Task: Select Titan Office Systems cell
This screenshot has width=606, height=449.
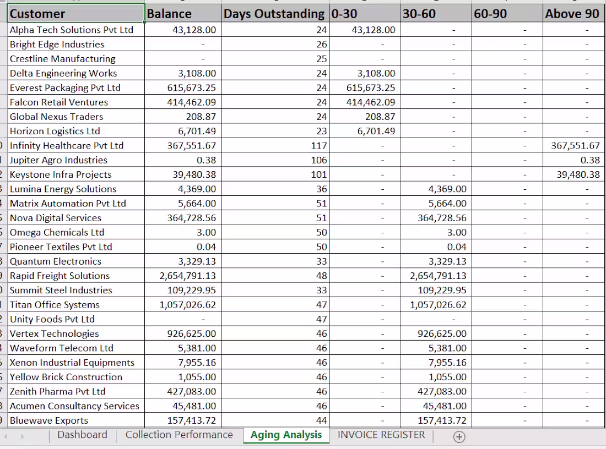Action: pyautogui.click(x=76, y=305)
